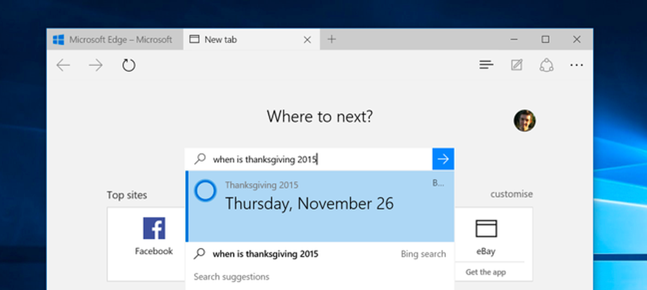Screen dimensions: 647x290
Task: Maximize the Edge window
Action: tap(545, 39)
